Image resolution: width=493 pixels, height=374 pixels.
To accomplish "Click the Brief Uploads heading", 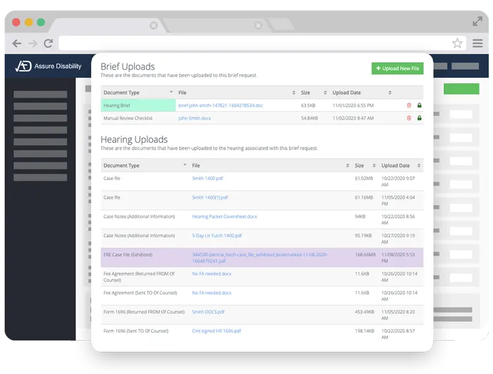I will (128, 67).
